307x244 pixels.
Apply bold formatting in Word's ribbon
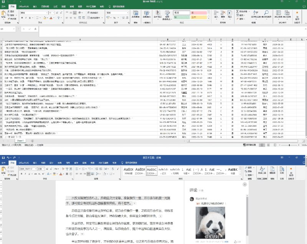point(21,173)
